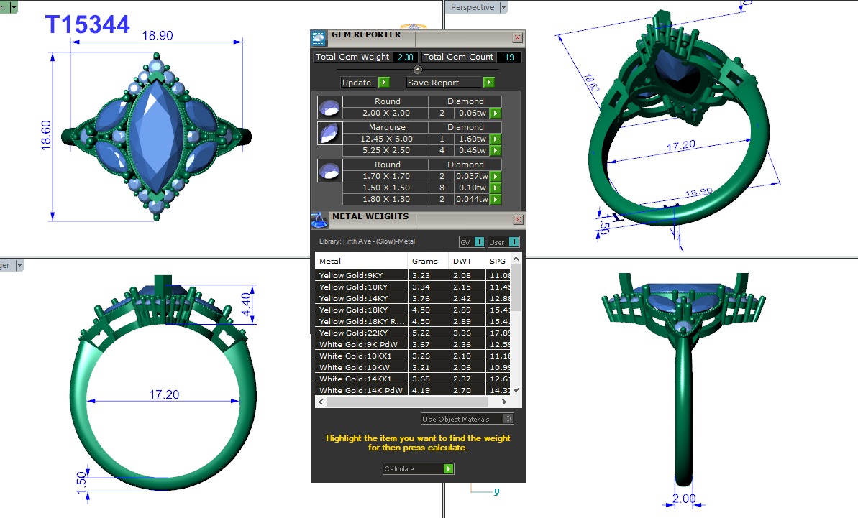
Task: Select the Perspective viewport tab
Action: tap(472, 7)
